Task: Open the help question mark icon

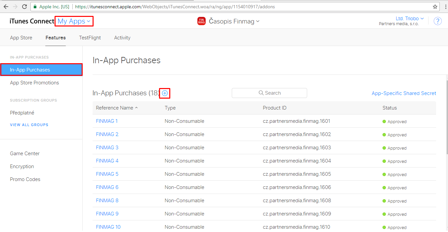Action: [x=438, y=21]
